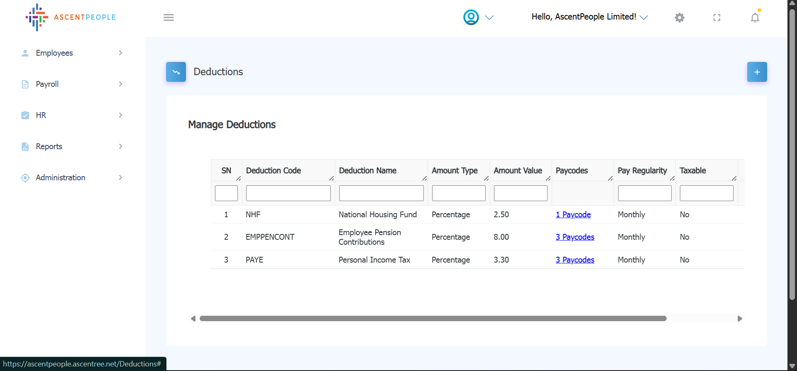Click the scroll right arrow of table
This screenshot has height=371, width=797.
tap(739, 319)
